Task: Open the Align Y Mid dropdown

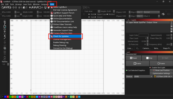Action: click(140, 16)
